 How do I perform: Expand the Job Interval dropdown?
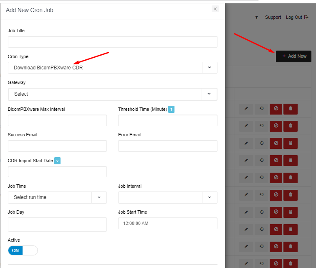click(x=167, y=197)
